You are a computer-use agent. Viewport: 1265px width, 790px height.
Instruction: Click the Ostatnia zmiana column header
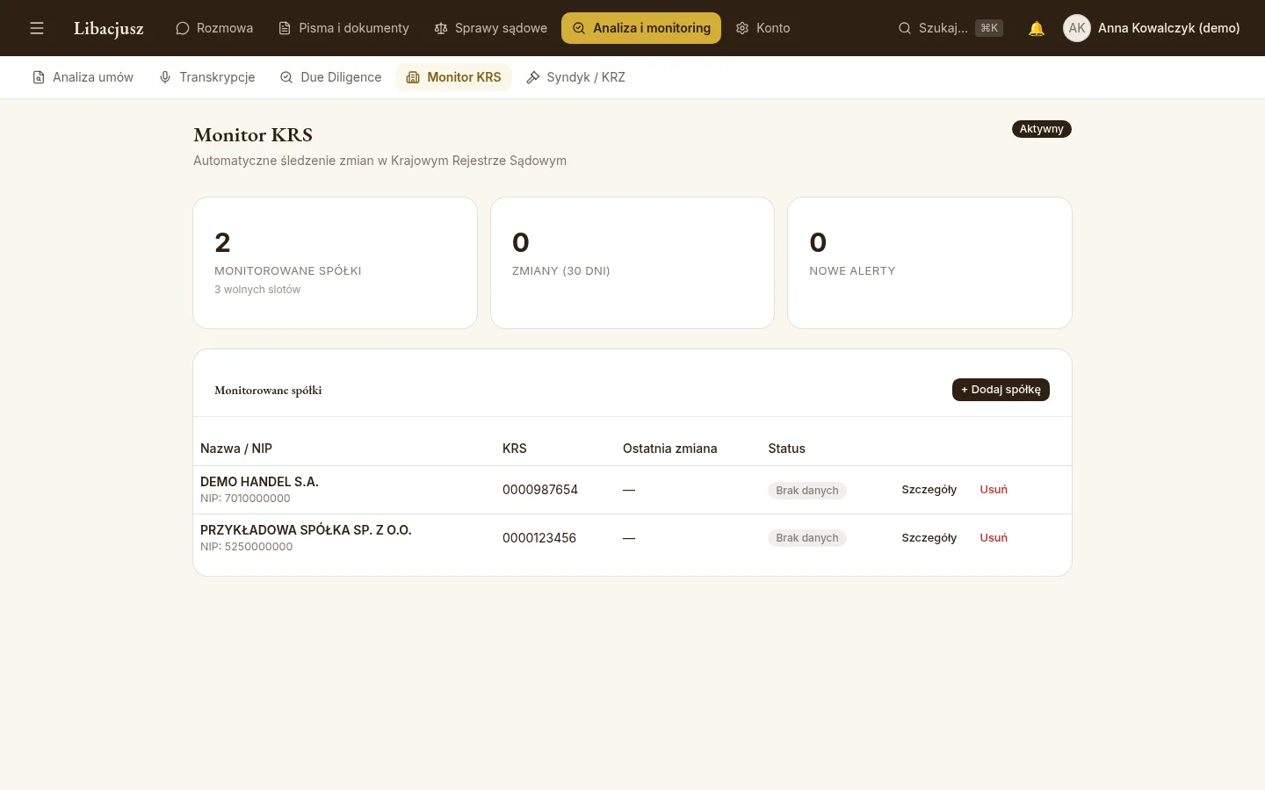(669, 449)
